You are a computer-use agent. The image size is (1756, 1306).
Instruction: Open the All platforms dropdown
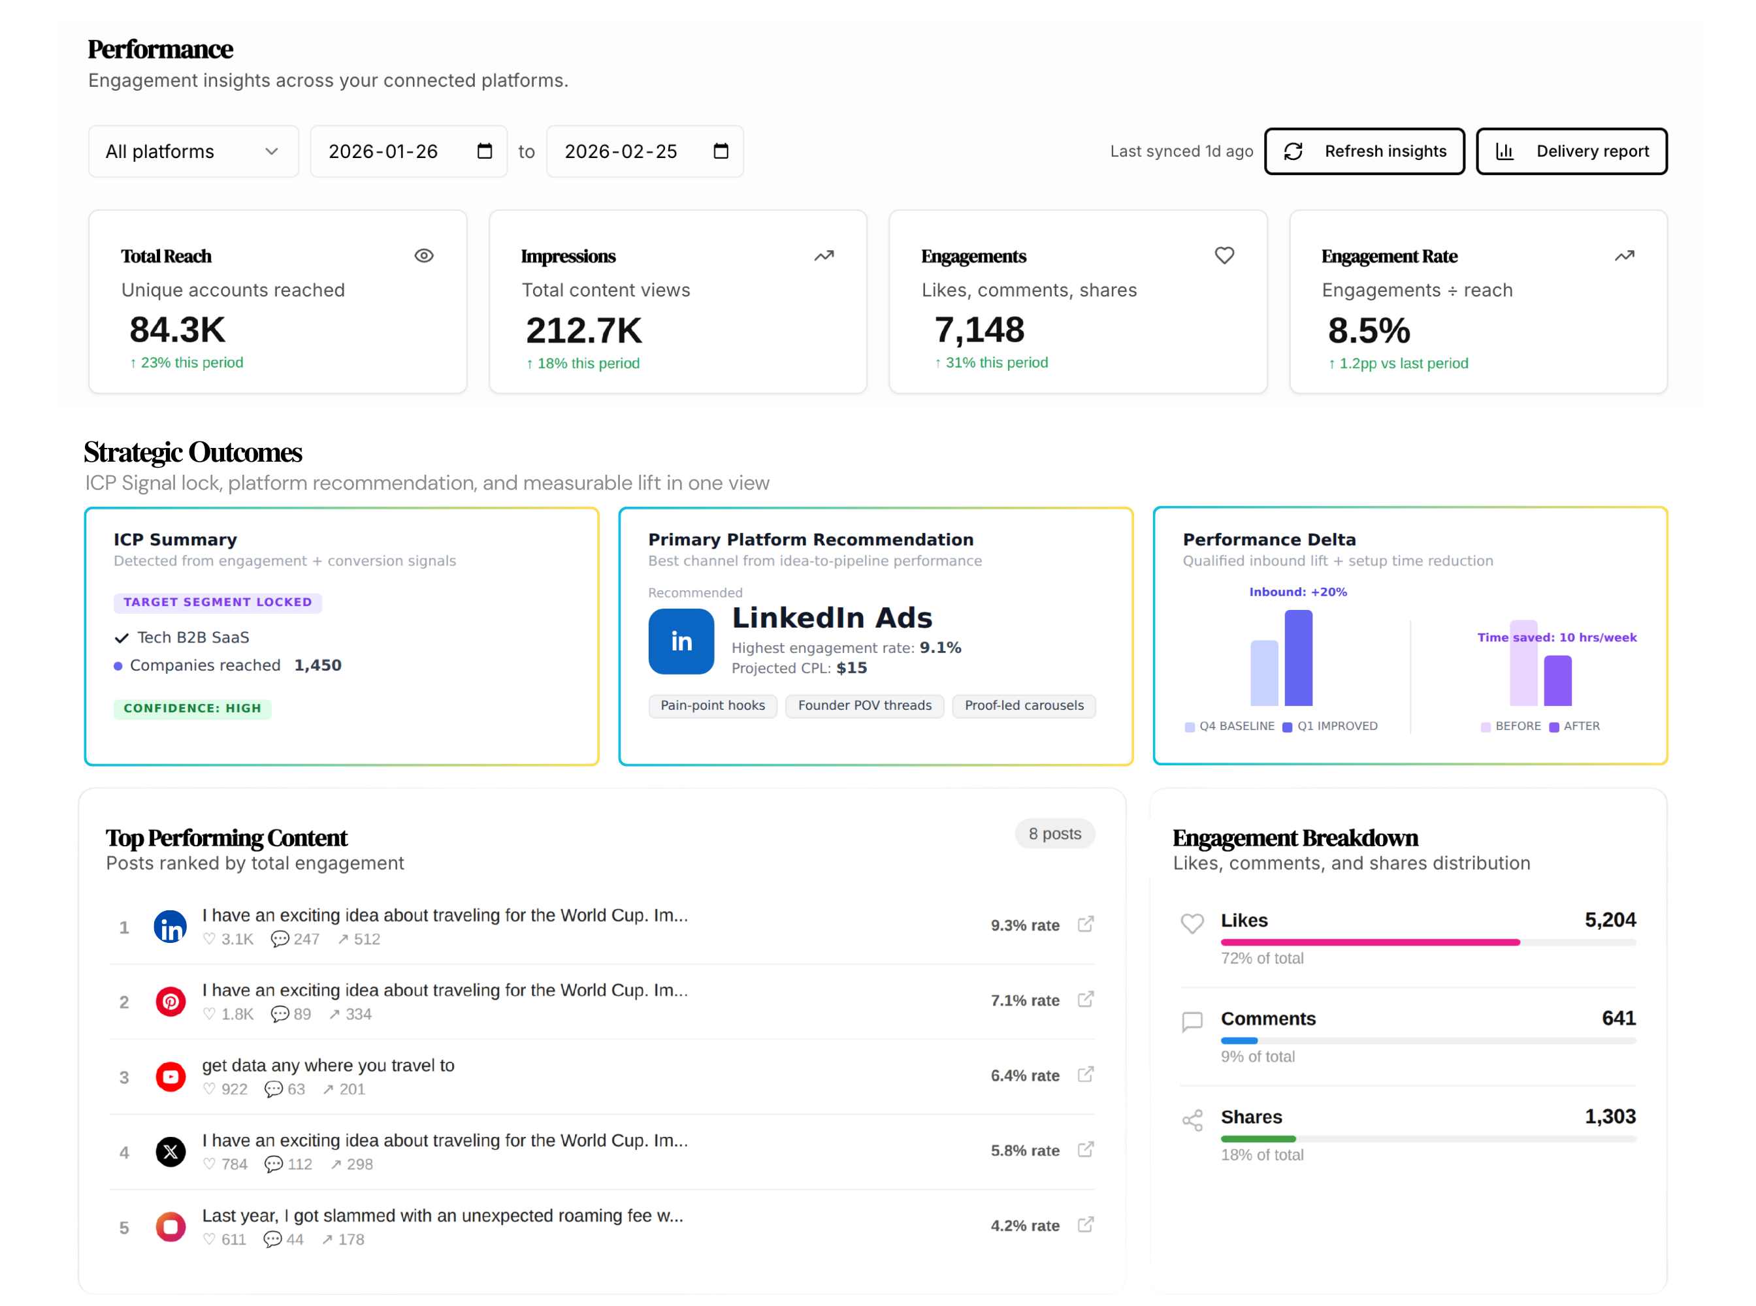coord(192,151)
